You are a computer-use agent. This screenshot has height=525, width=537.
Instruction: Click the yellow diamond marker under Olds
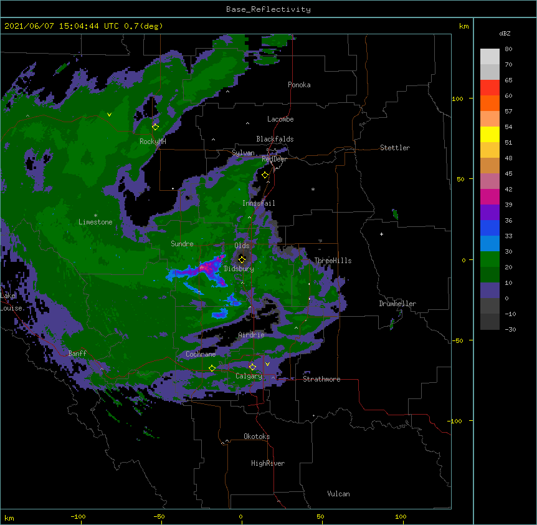(242, 259)
